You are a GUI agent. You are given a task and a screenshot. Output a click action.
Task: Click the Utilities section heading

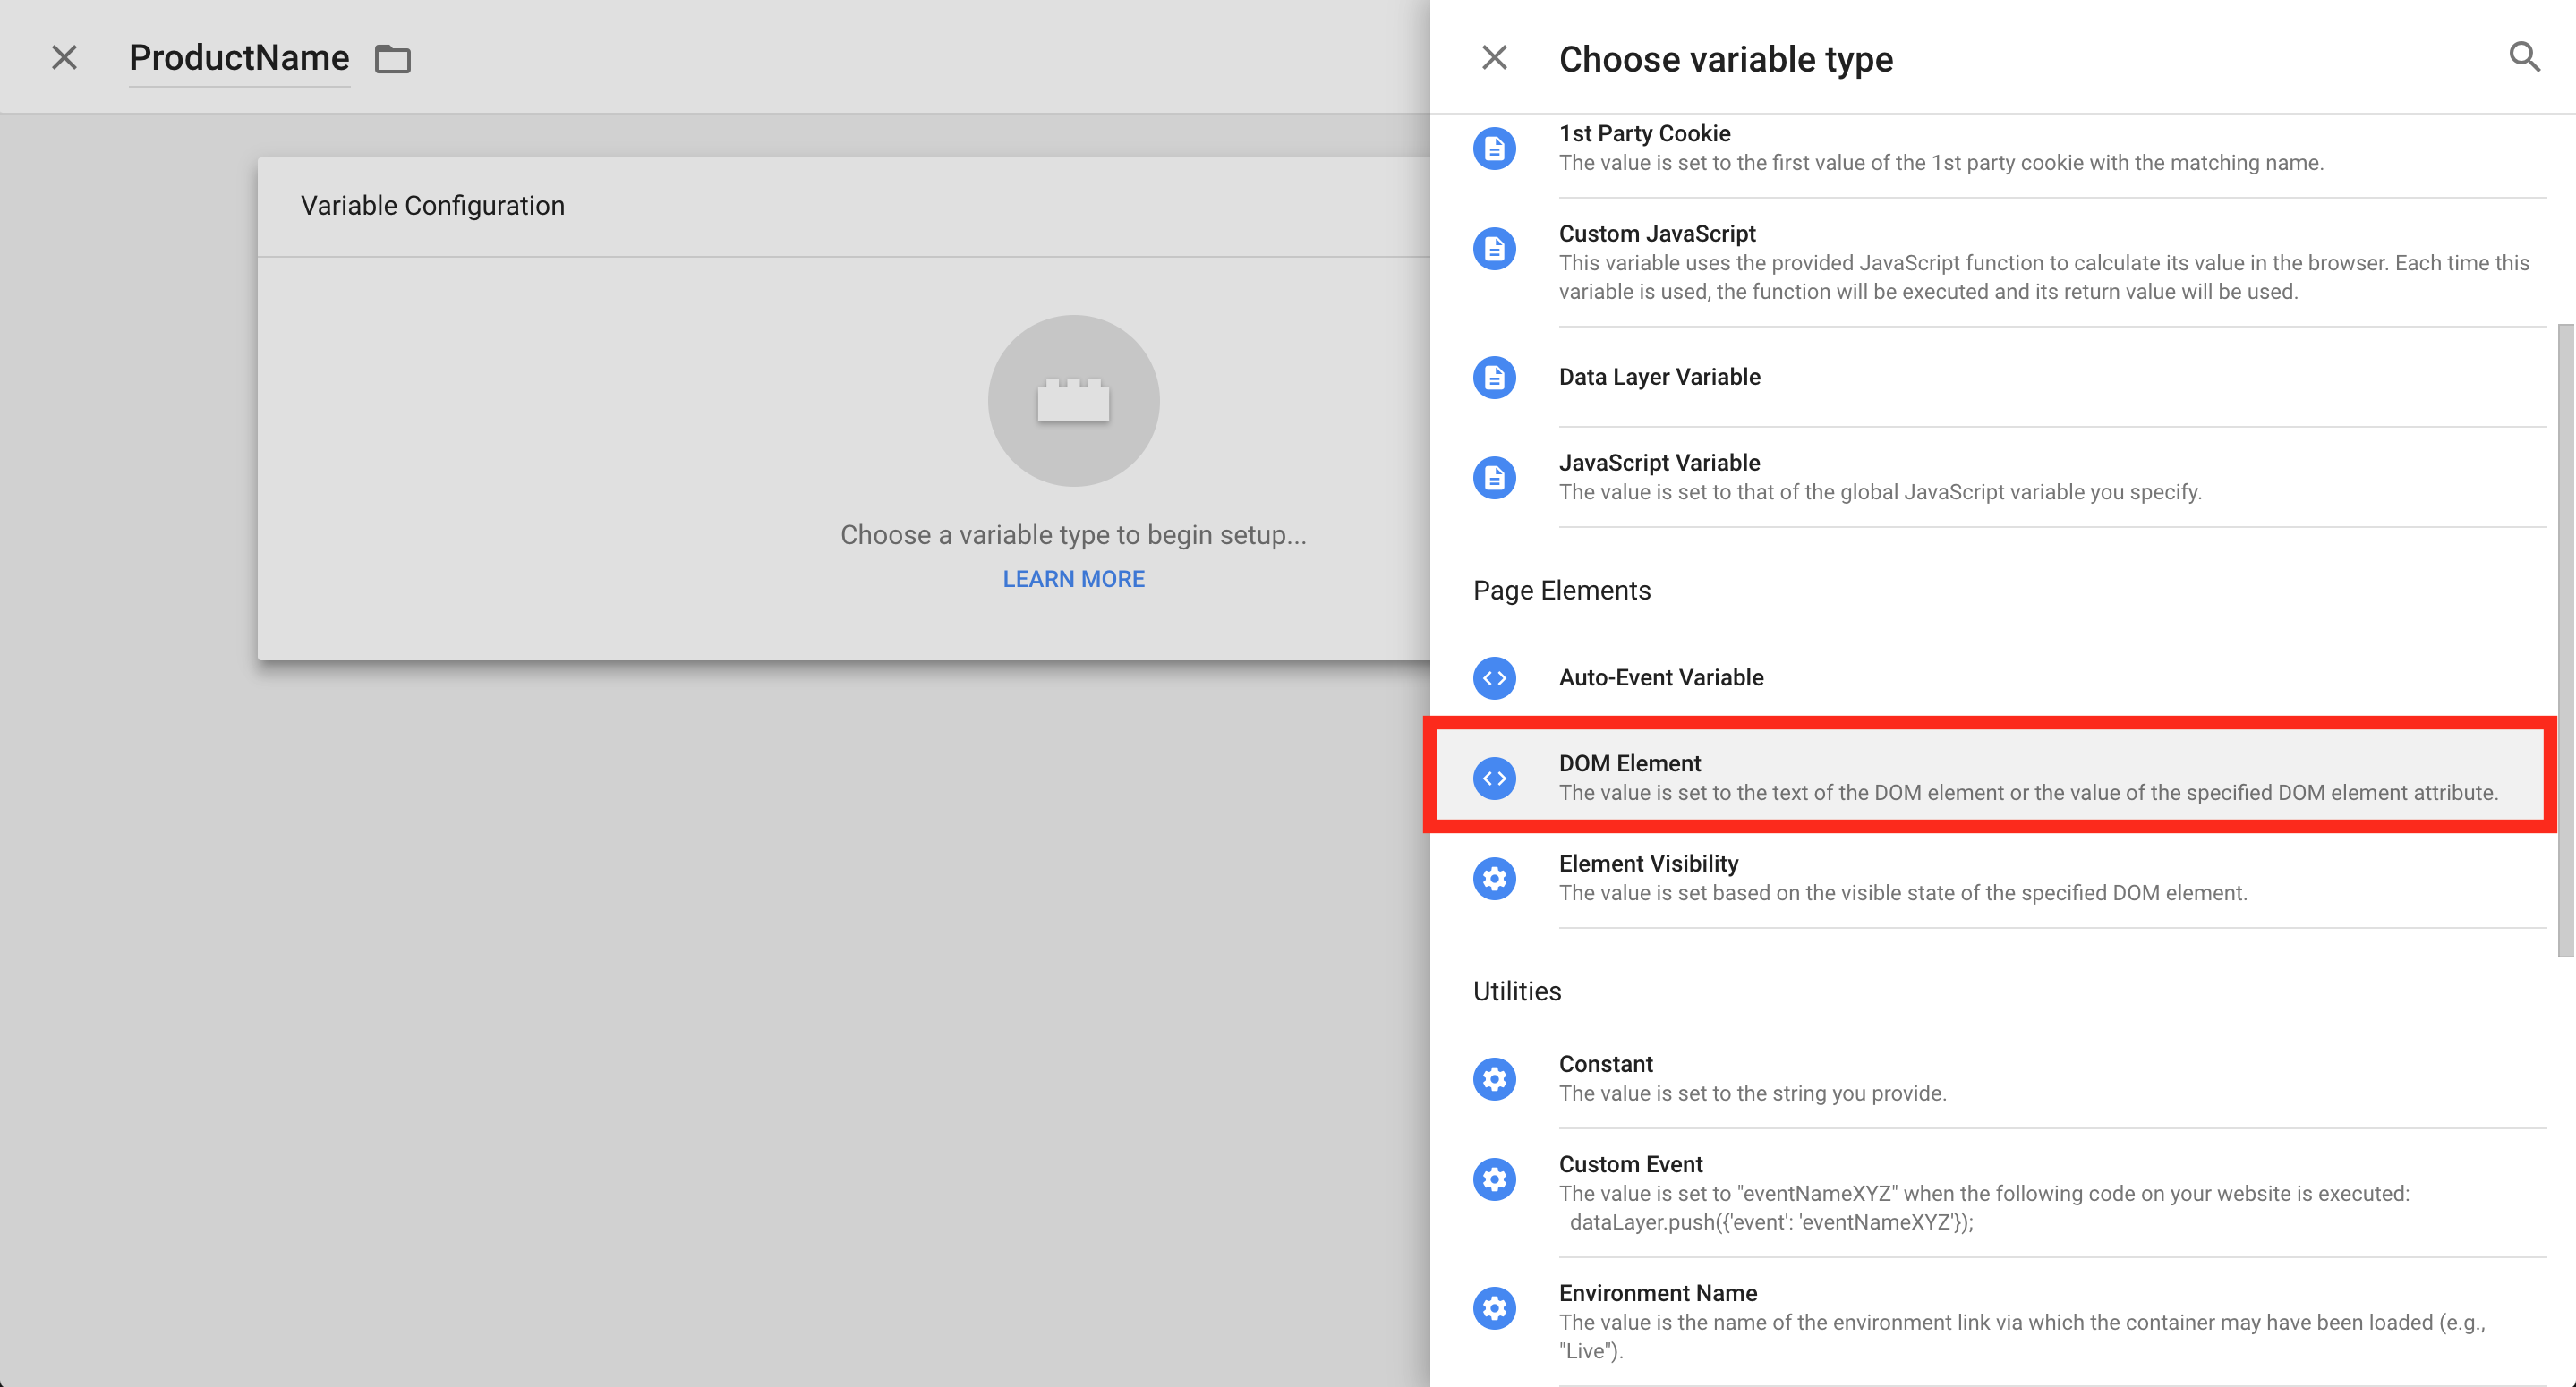(1517, 991)
